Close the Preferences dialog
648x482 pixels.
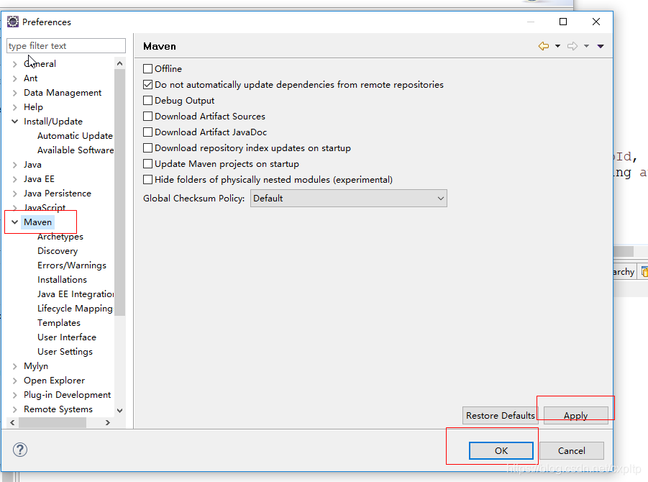[x=596, y=22]
